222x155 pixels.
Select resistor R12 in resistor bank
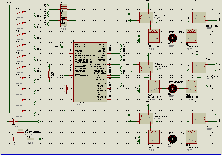click(x=63, y=23)
